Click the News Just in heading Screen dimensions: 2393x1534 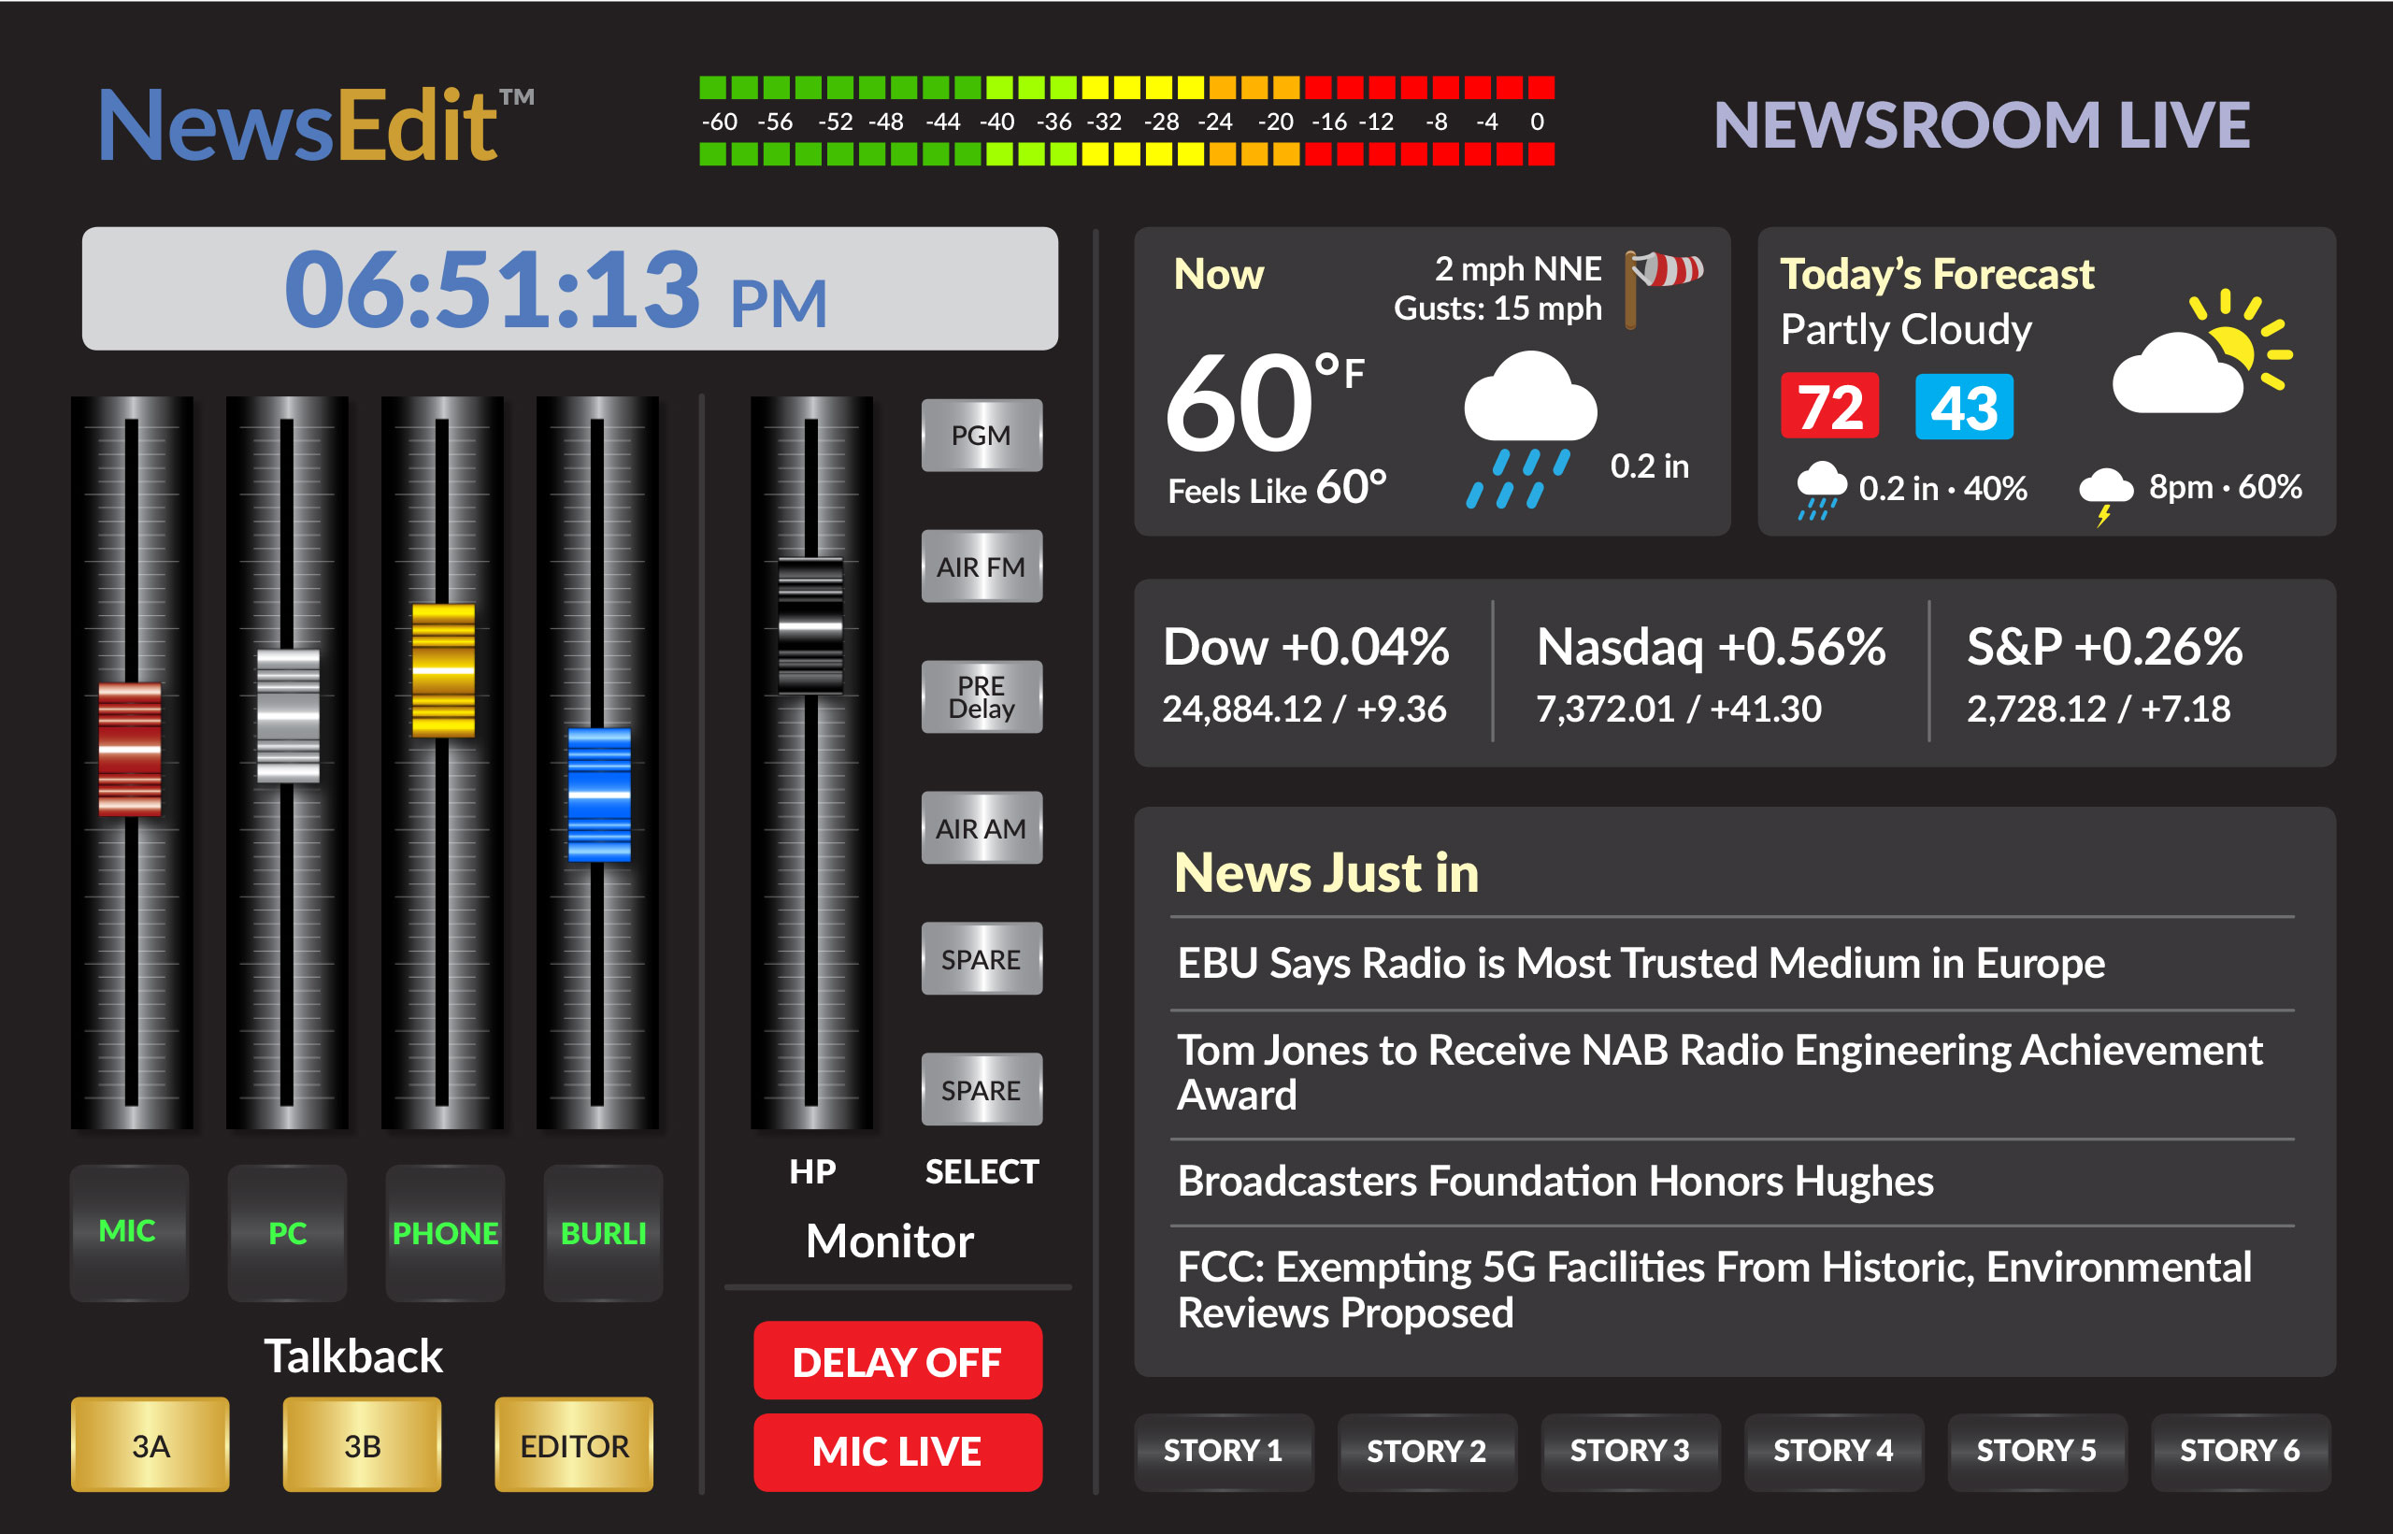1326,874
